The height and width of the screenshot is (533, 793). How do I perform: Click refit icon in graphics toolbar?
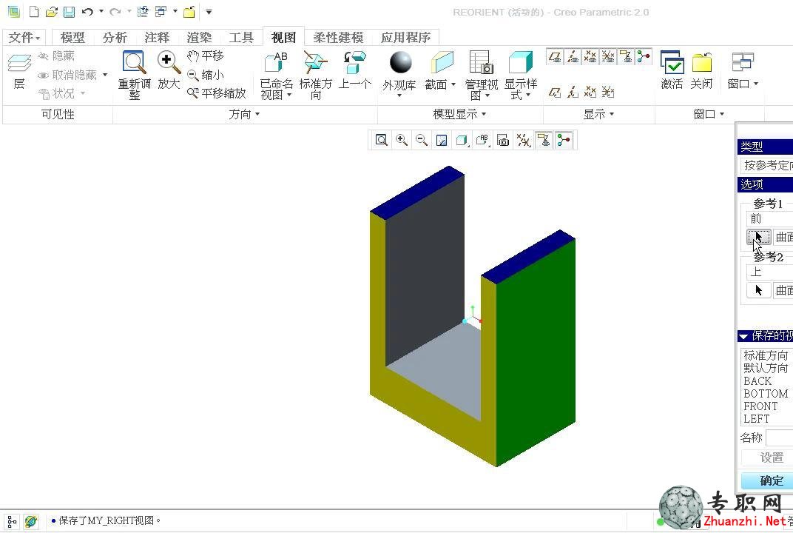click(381, 140)
